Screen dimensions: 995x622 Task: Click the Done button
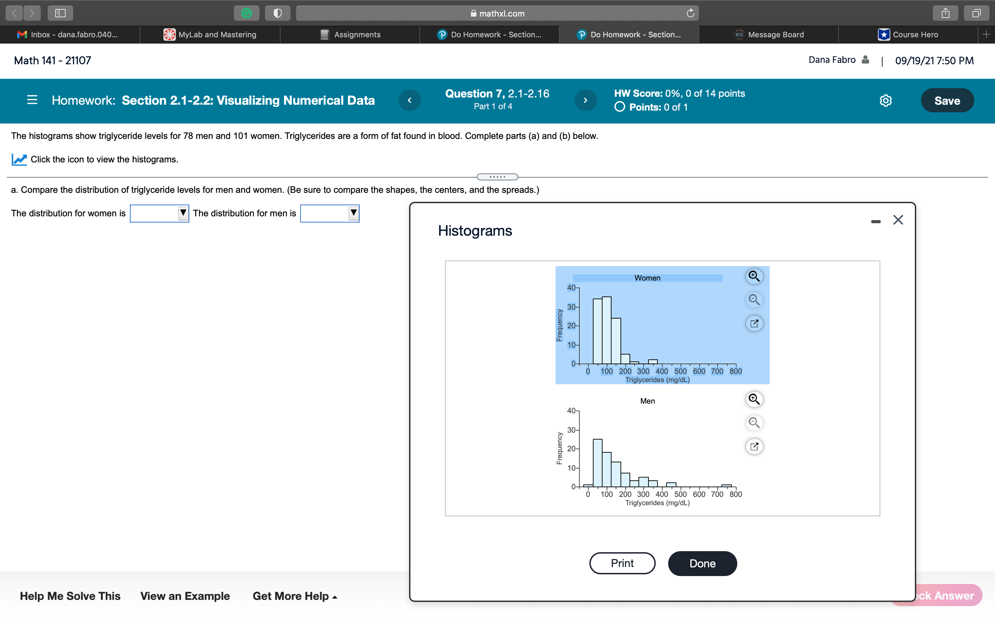[x=702, y=563]
